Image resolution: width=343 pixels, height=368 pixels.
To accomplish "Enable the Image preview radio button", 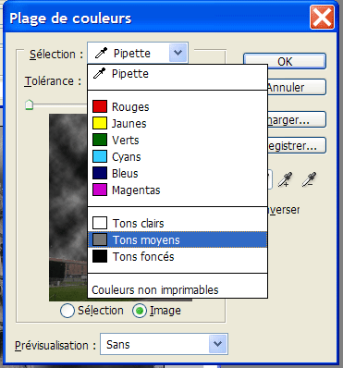I will click(x=140, y=311).
